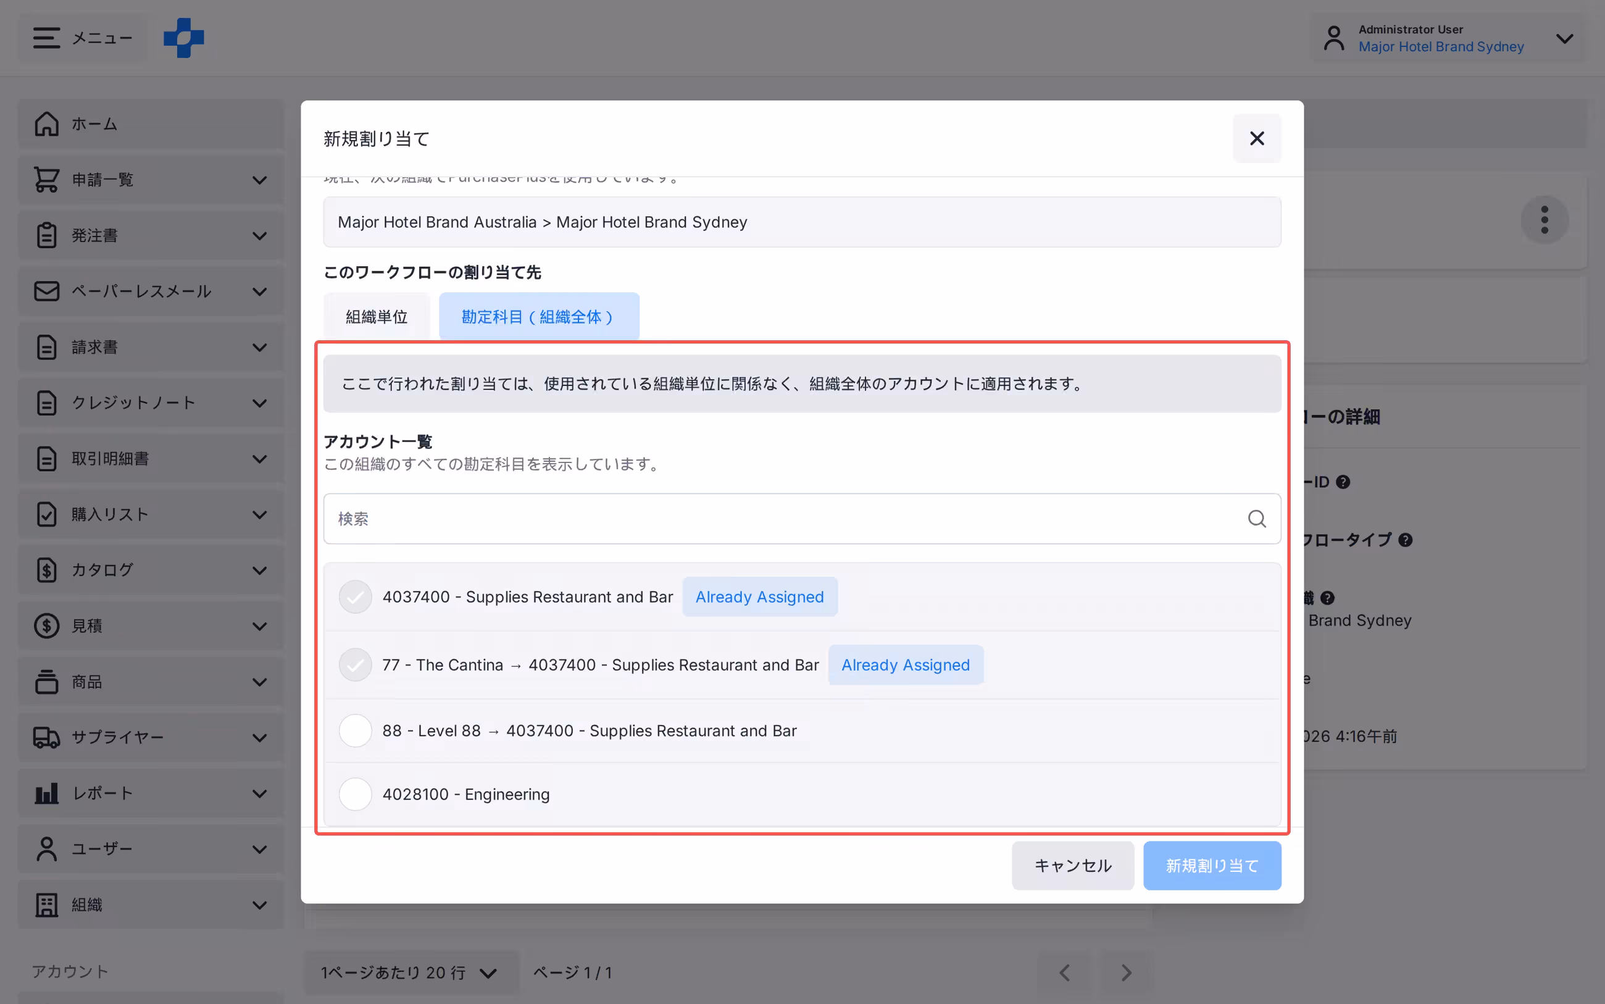Click the サプライヤー truck icon

pos(46,737)
